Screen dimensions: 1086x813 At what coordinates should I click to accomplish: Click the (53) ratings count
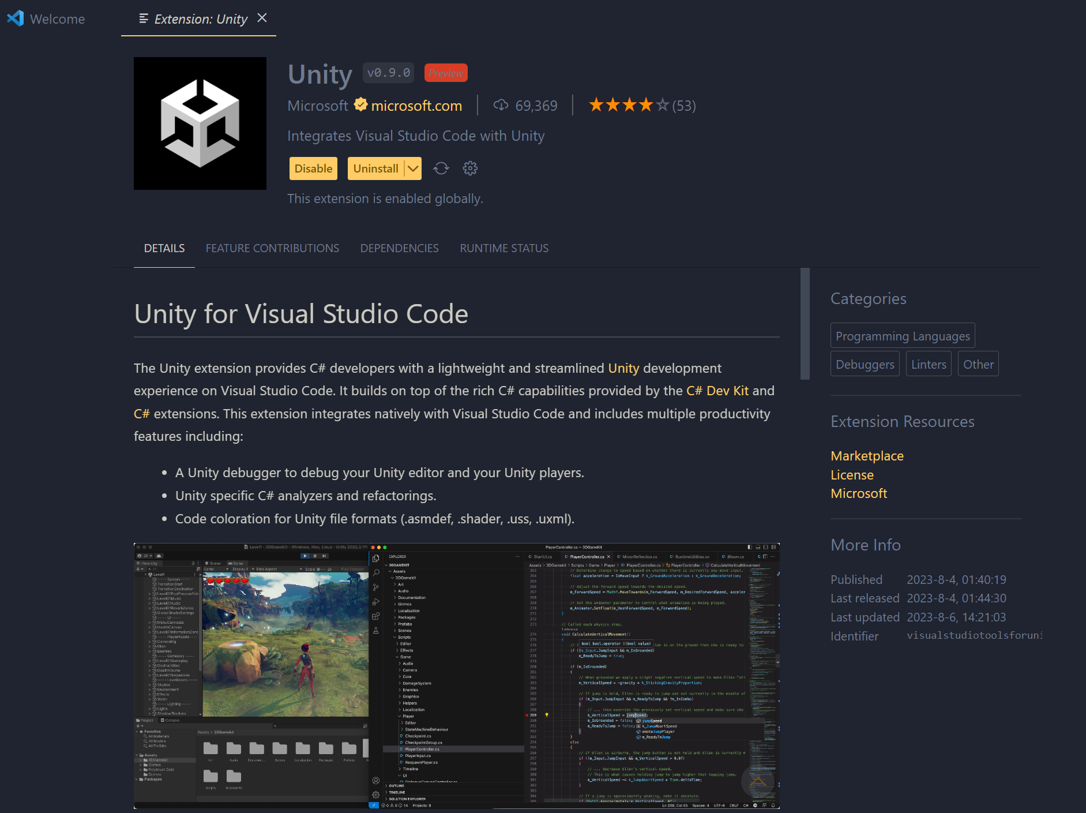(x=684, y=106)
